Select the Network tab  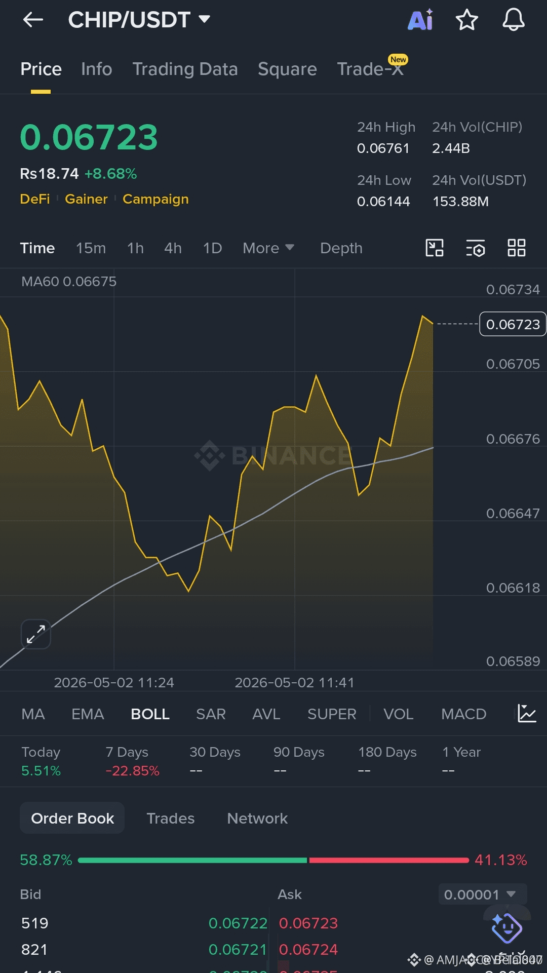(x=257, y=818)
